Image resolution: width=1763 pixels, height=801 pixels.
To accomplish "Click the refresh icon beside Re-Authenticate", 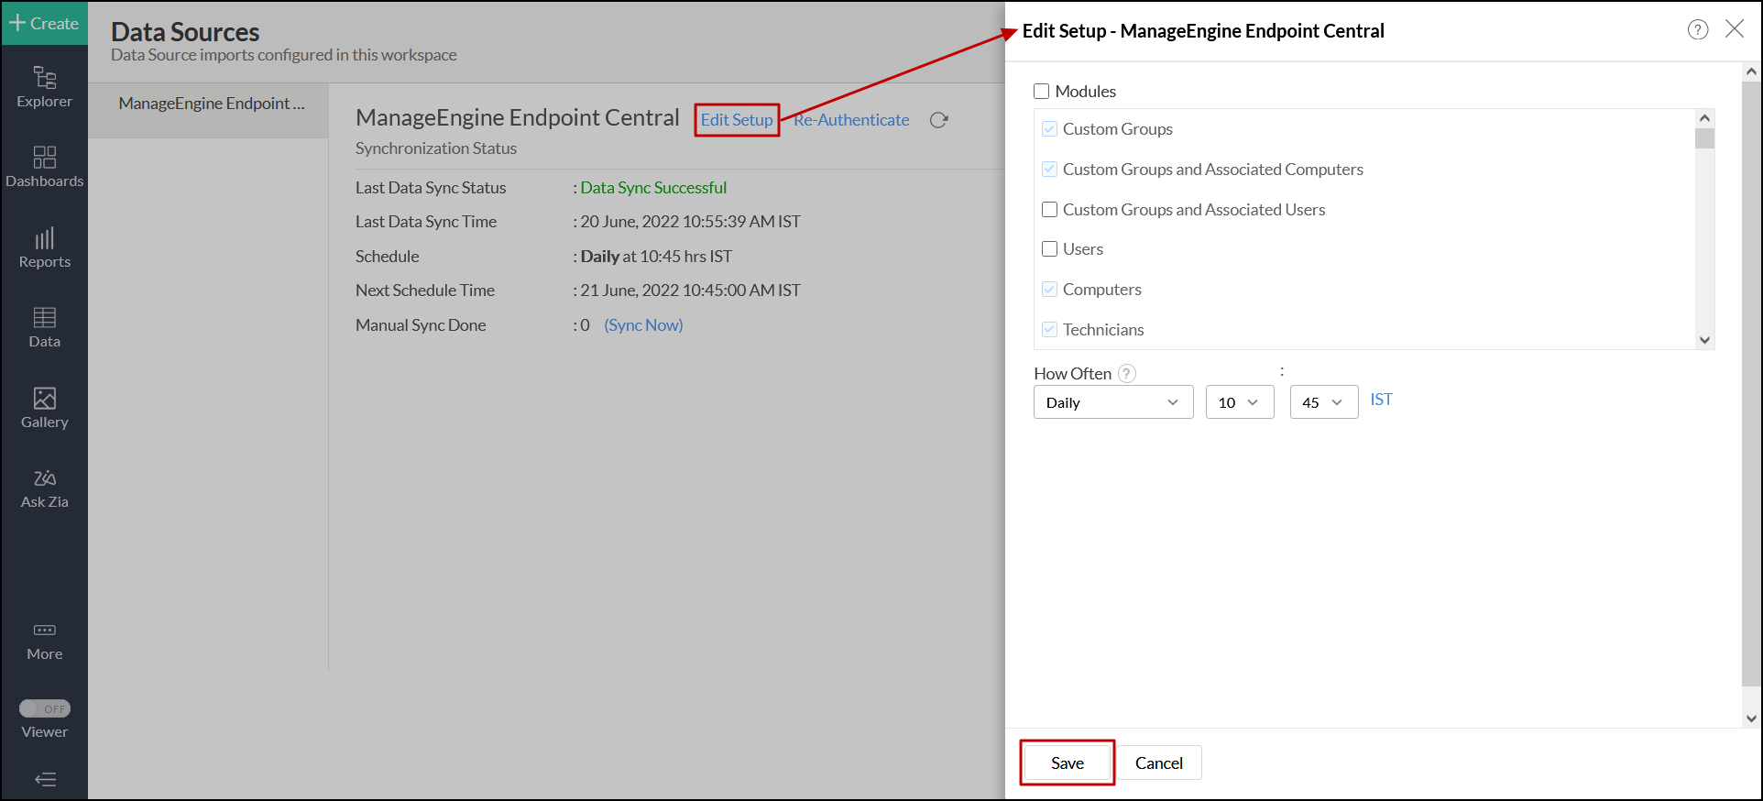I will pos(938,120).
